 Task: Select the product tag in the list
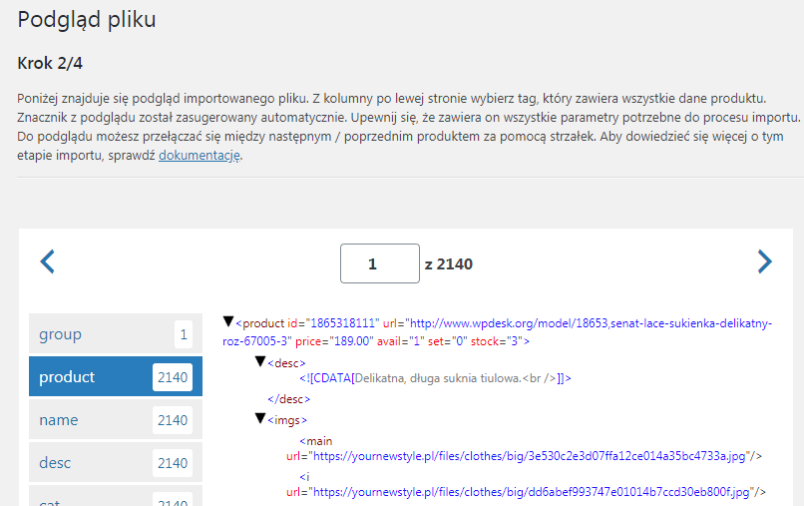[116, 376]
